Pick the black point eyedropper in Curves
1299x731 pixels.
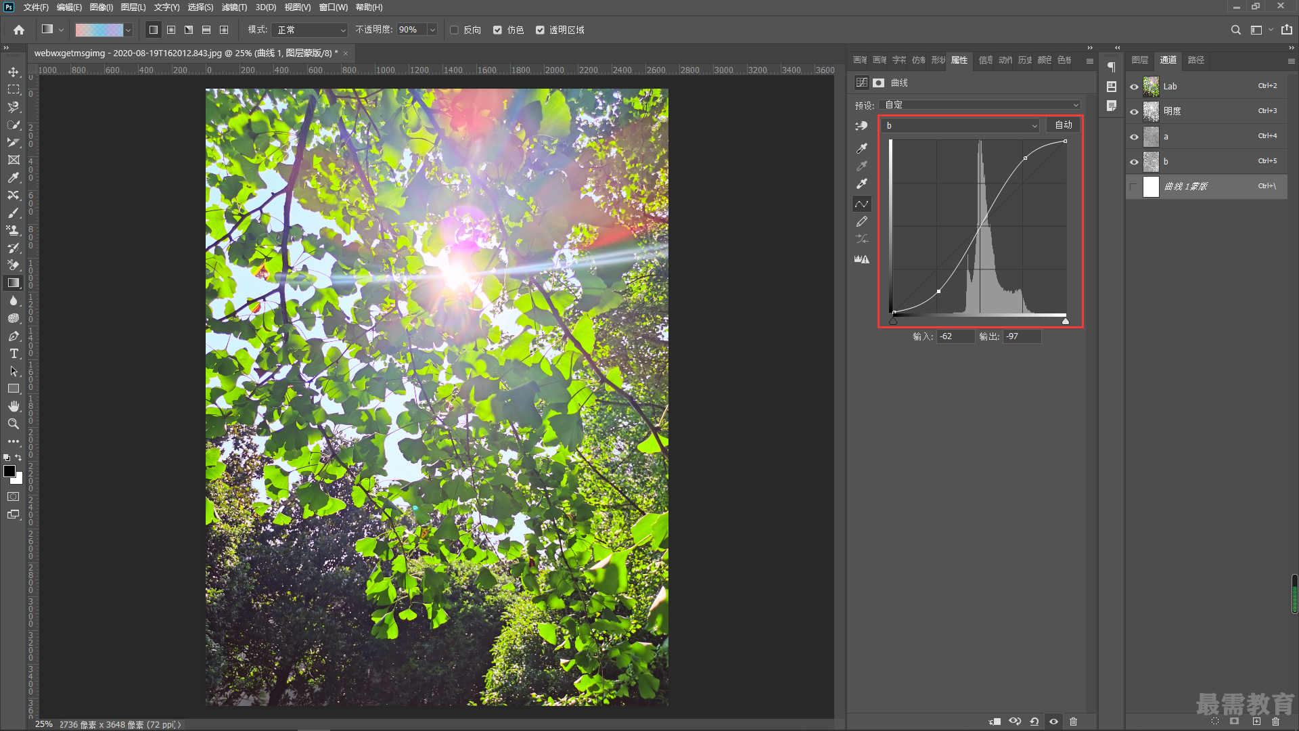861,148
